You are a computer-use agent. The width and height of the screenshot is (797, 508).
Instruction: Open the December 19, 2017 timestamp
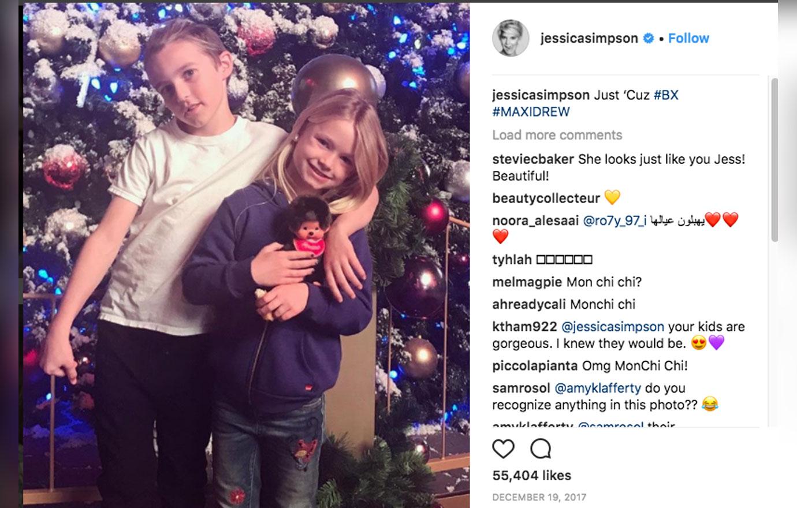pyautogui.click(x=539, y=497)
